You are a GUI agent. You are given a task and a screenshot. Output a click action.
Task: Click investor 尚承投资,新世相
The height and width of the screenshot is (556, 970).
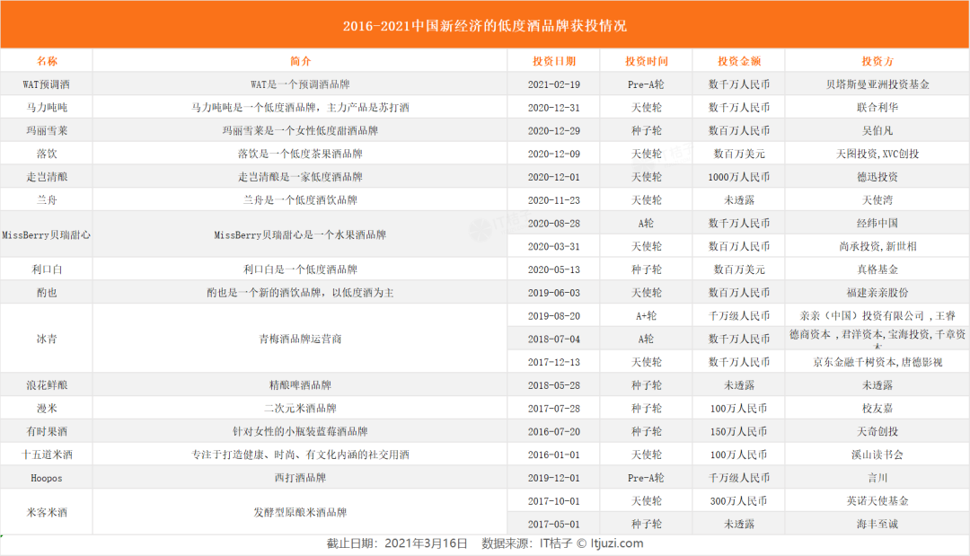(x=877, y=246)
